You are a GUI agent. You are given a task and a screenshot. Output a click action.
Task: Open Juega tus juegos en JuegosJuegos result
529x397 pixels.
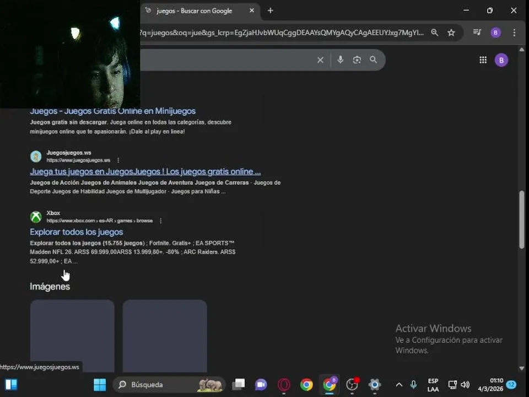click(x=145, y=171)
